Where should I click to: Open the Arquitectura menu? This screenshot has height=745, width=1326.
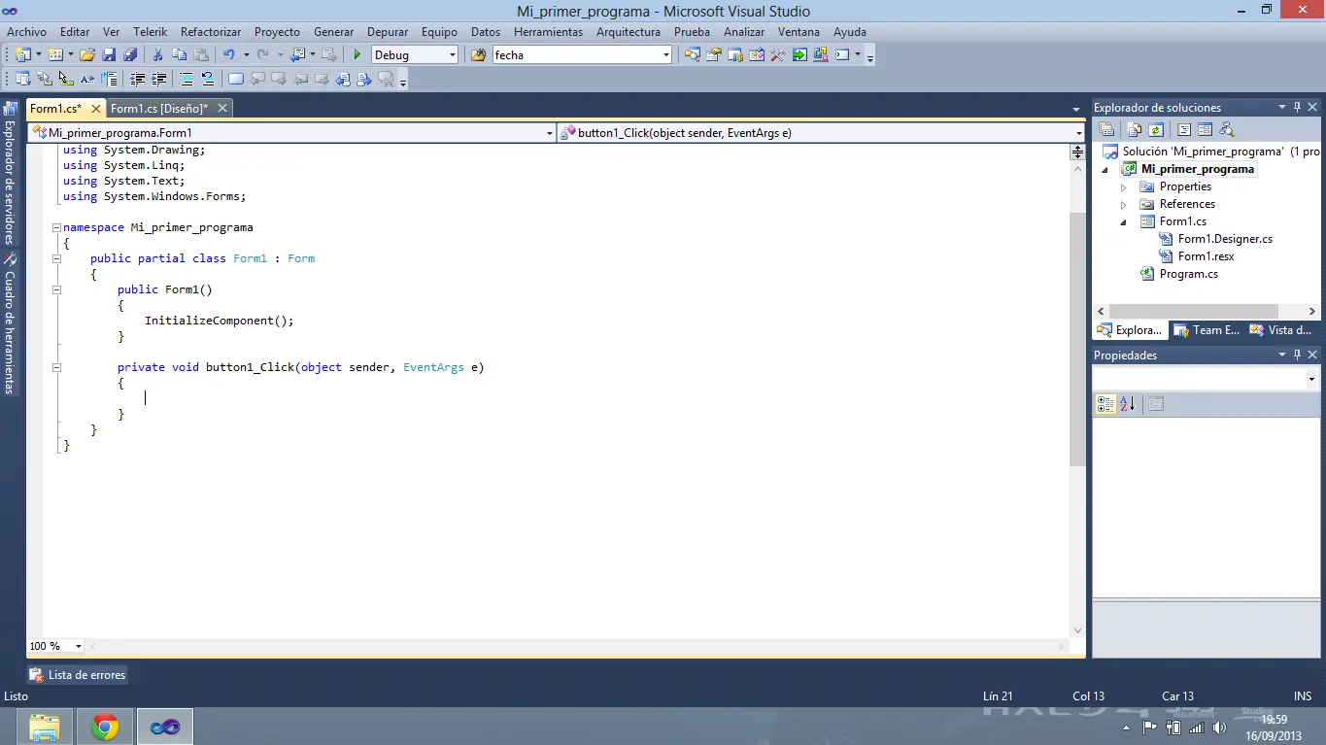pos(629,31)
